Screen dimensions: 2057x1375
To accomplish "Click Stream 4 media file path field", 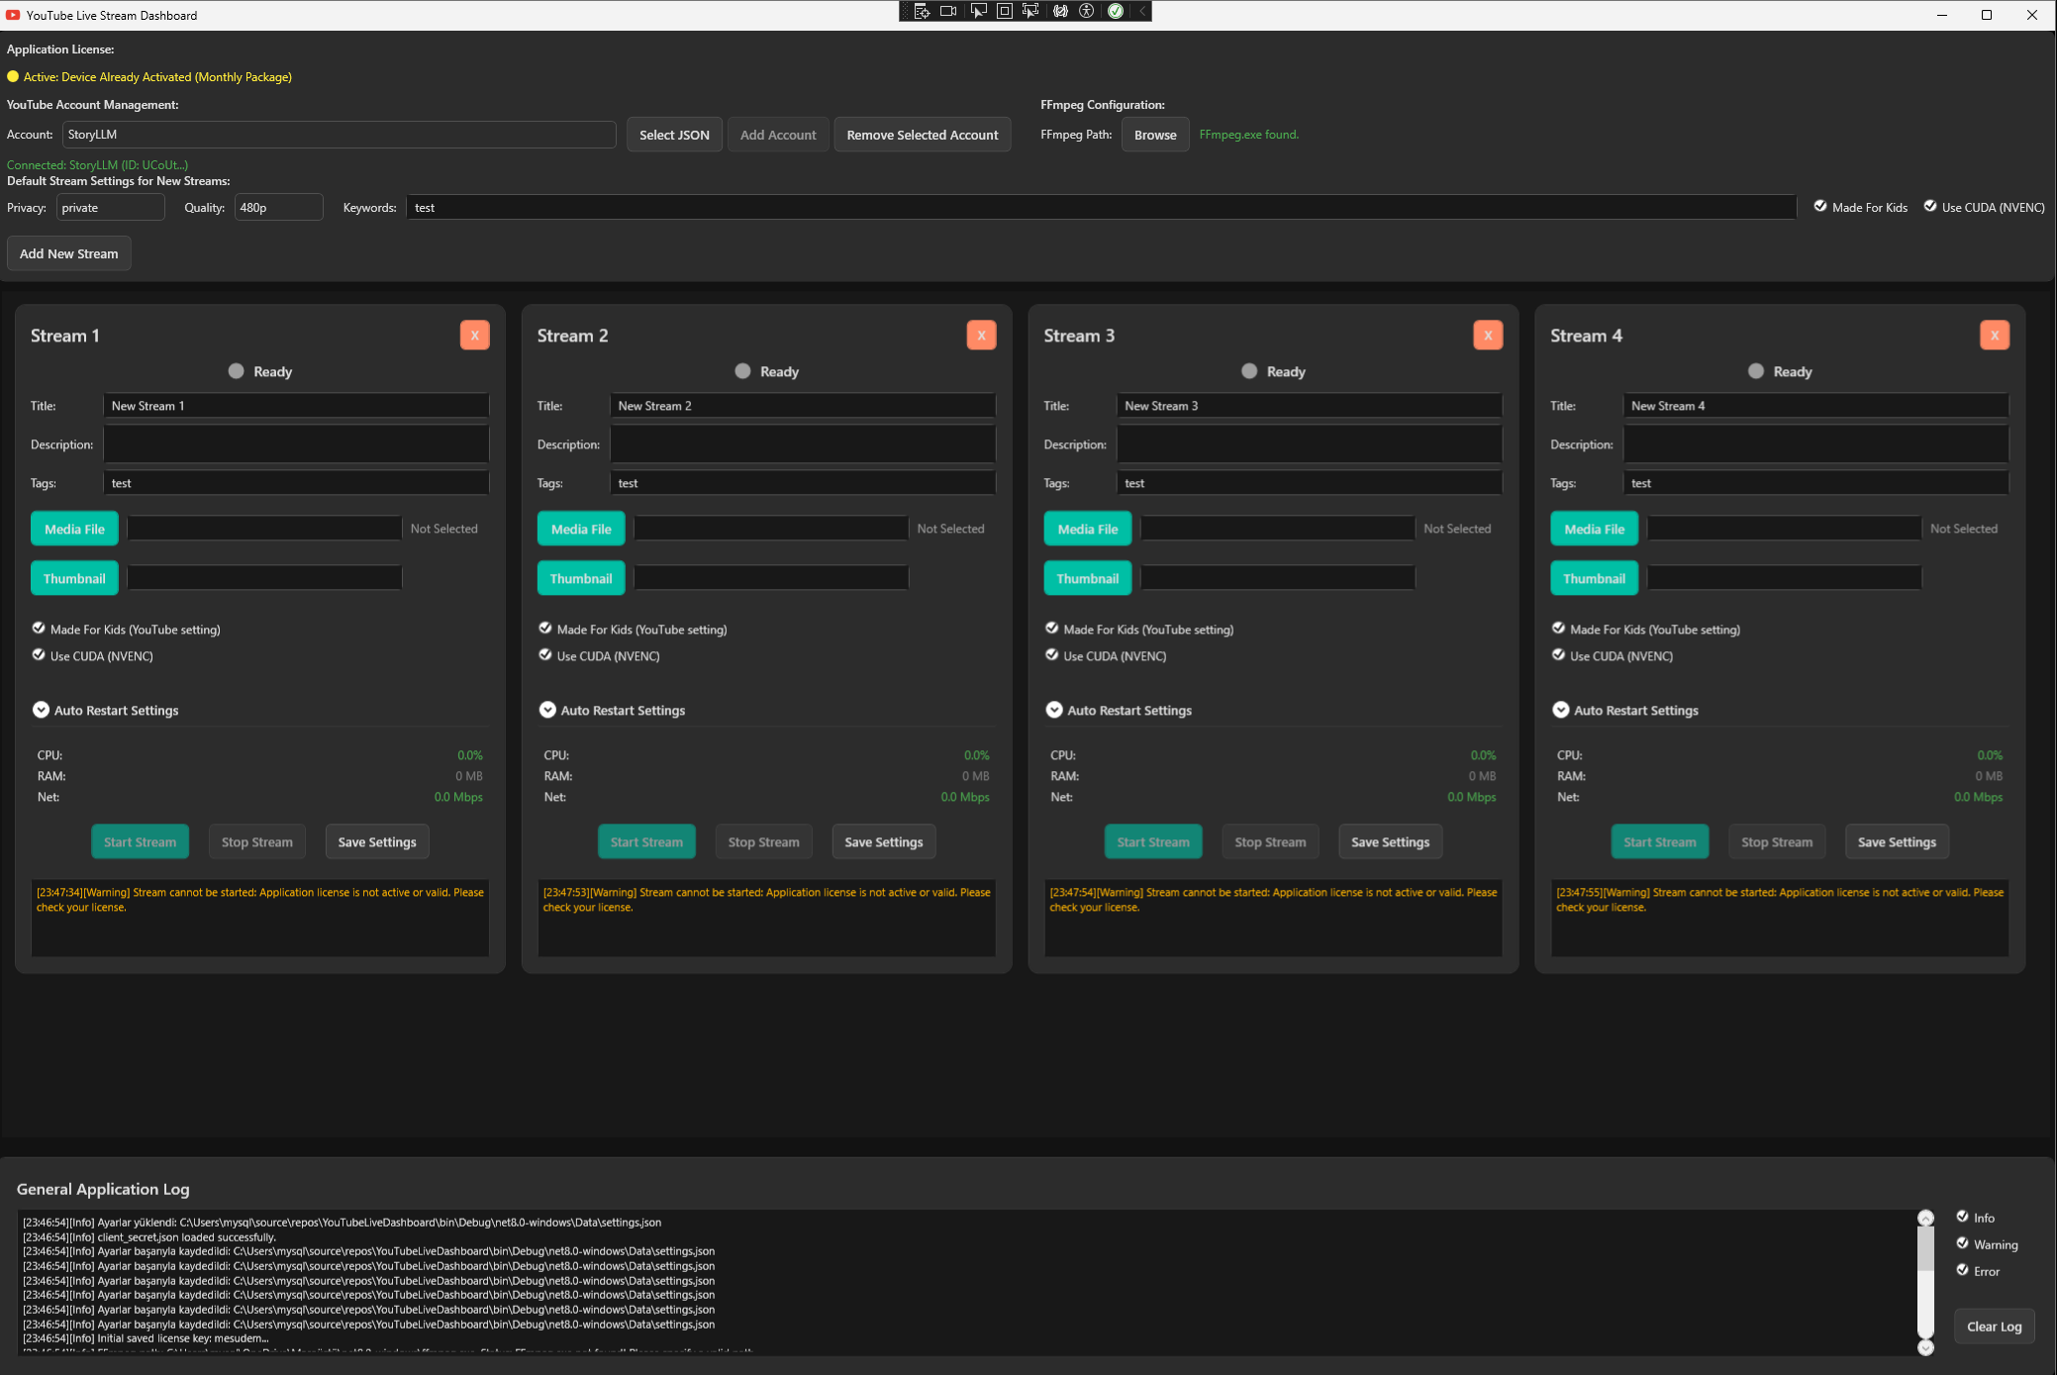I will click(1784, 529).
